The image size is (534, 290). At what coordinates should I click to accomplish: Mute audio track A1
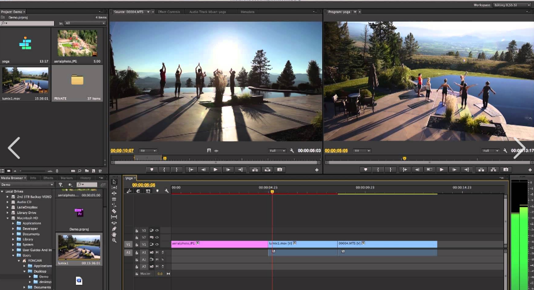pyautogui.click(x=157, y=252)
